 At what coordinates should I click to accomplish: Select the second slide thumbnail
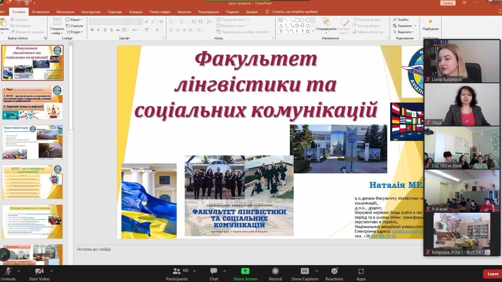click(32, 102)
